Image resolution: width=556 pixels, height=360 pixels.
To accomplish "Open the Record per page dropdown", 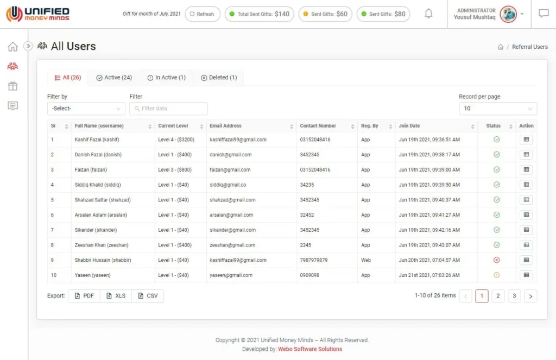I will click(497, 109).
